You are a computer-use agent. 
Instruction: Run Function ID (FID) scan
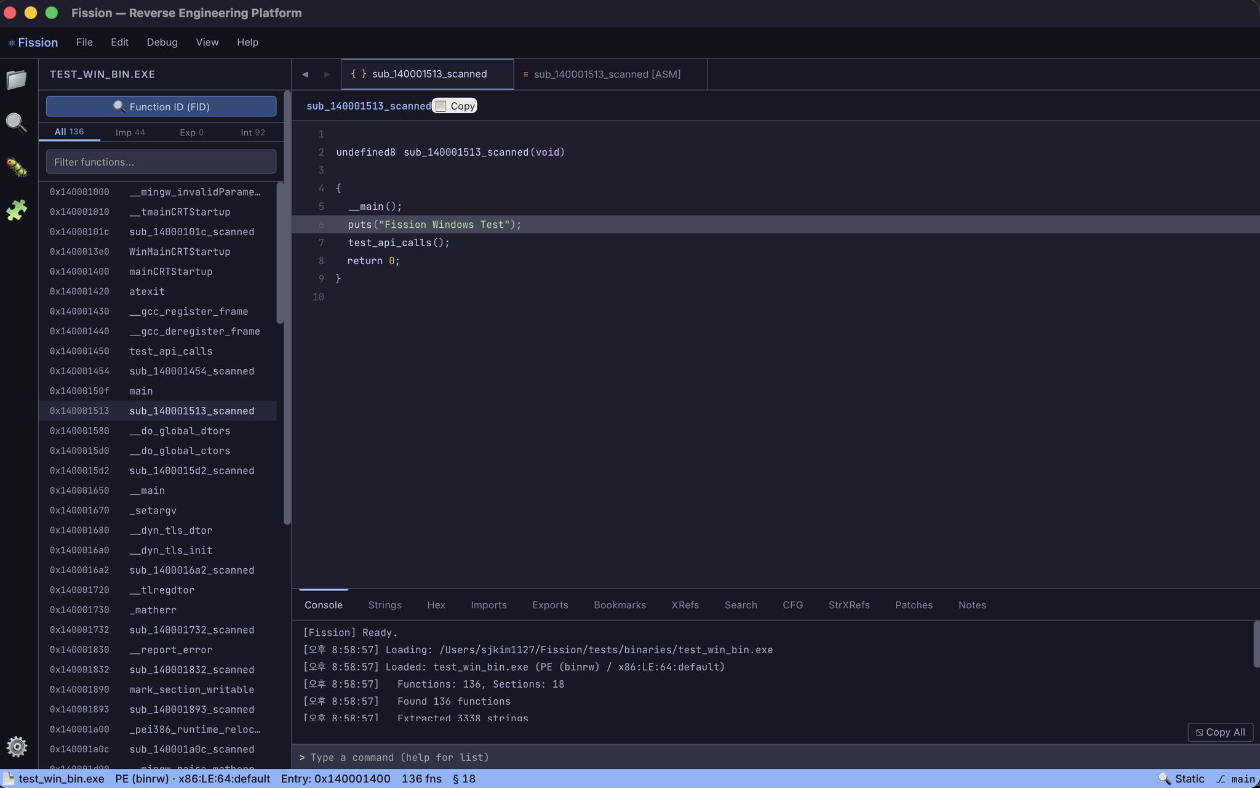[161, 107]
